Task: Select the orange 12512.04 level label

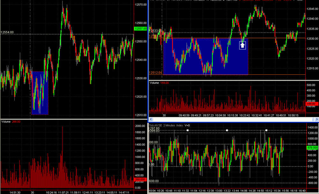Action: click(156, 73)
